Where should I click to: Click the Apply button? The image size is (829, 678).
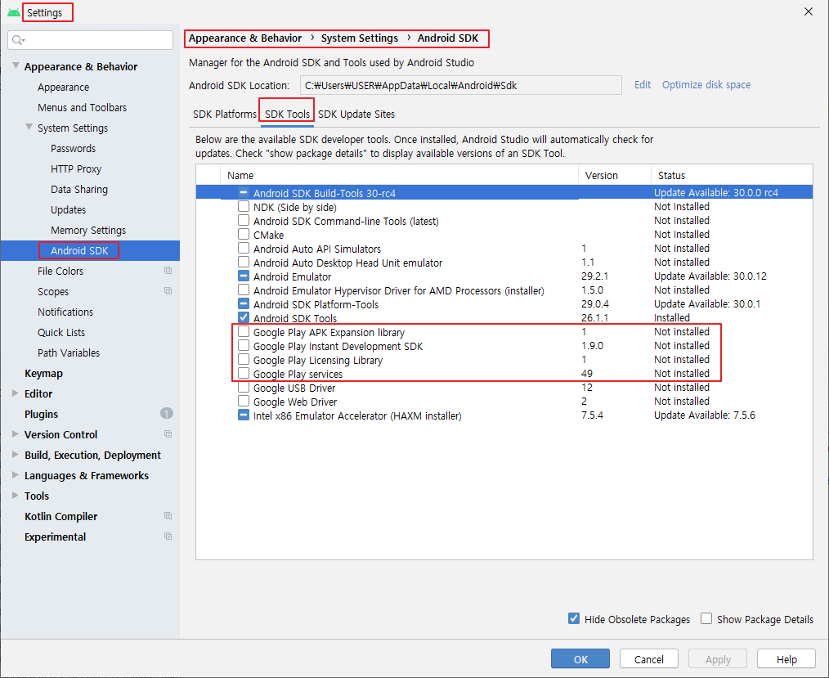tap(718, 659)
